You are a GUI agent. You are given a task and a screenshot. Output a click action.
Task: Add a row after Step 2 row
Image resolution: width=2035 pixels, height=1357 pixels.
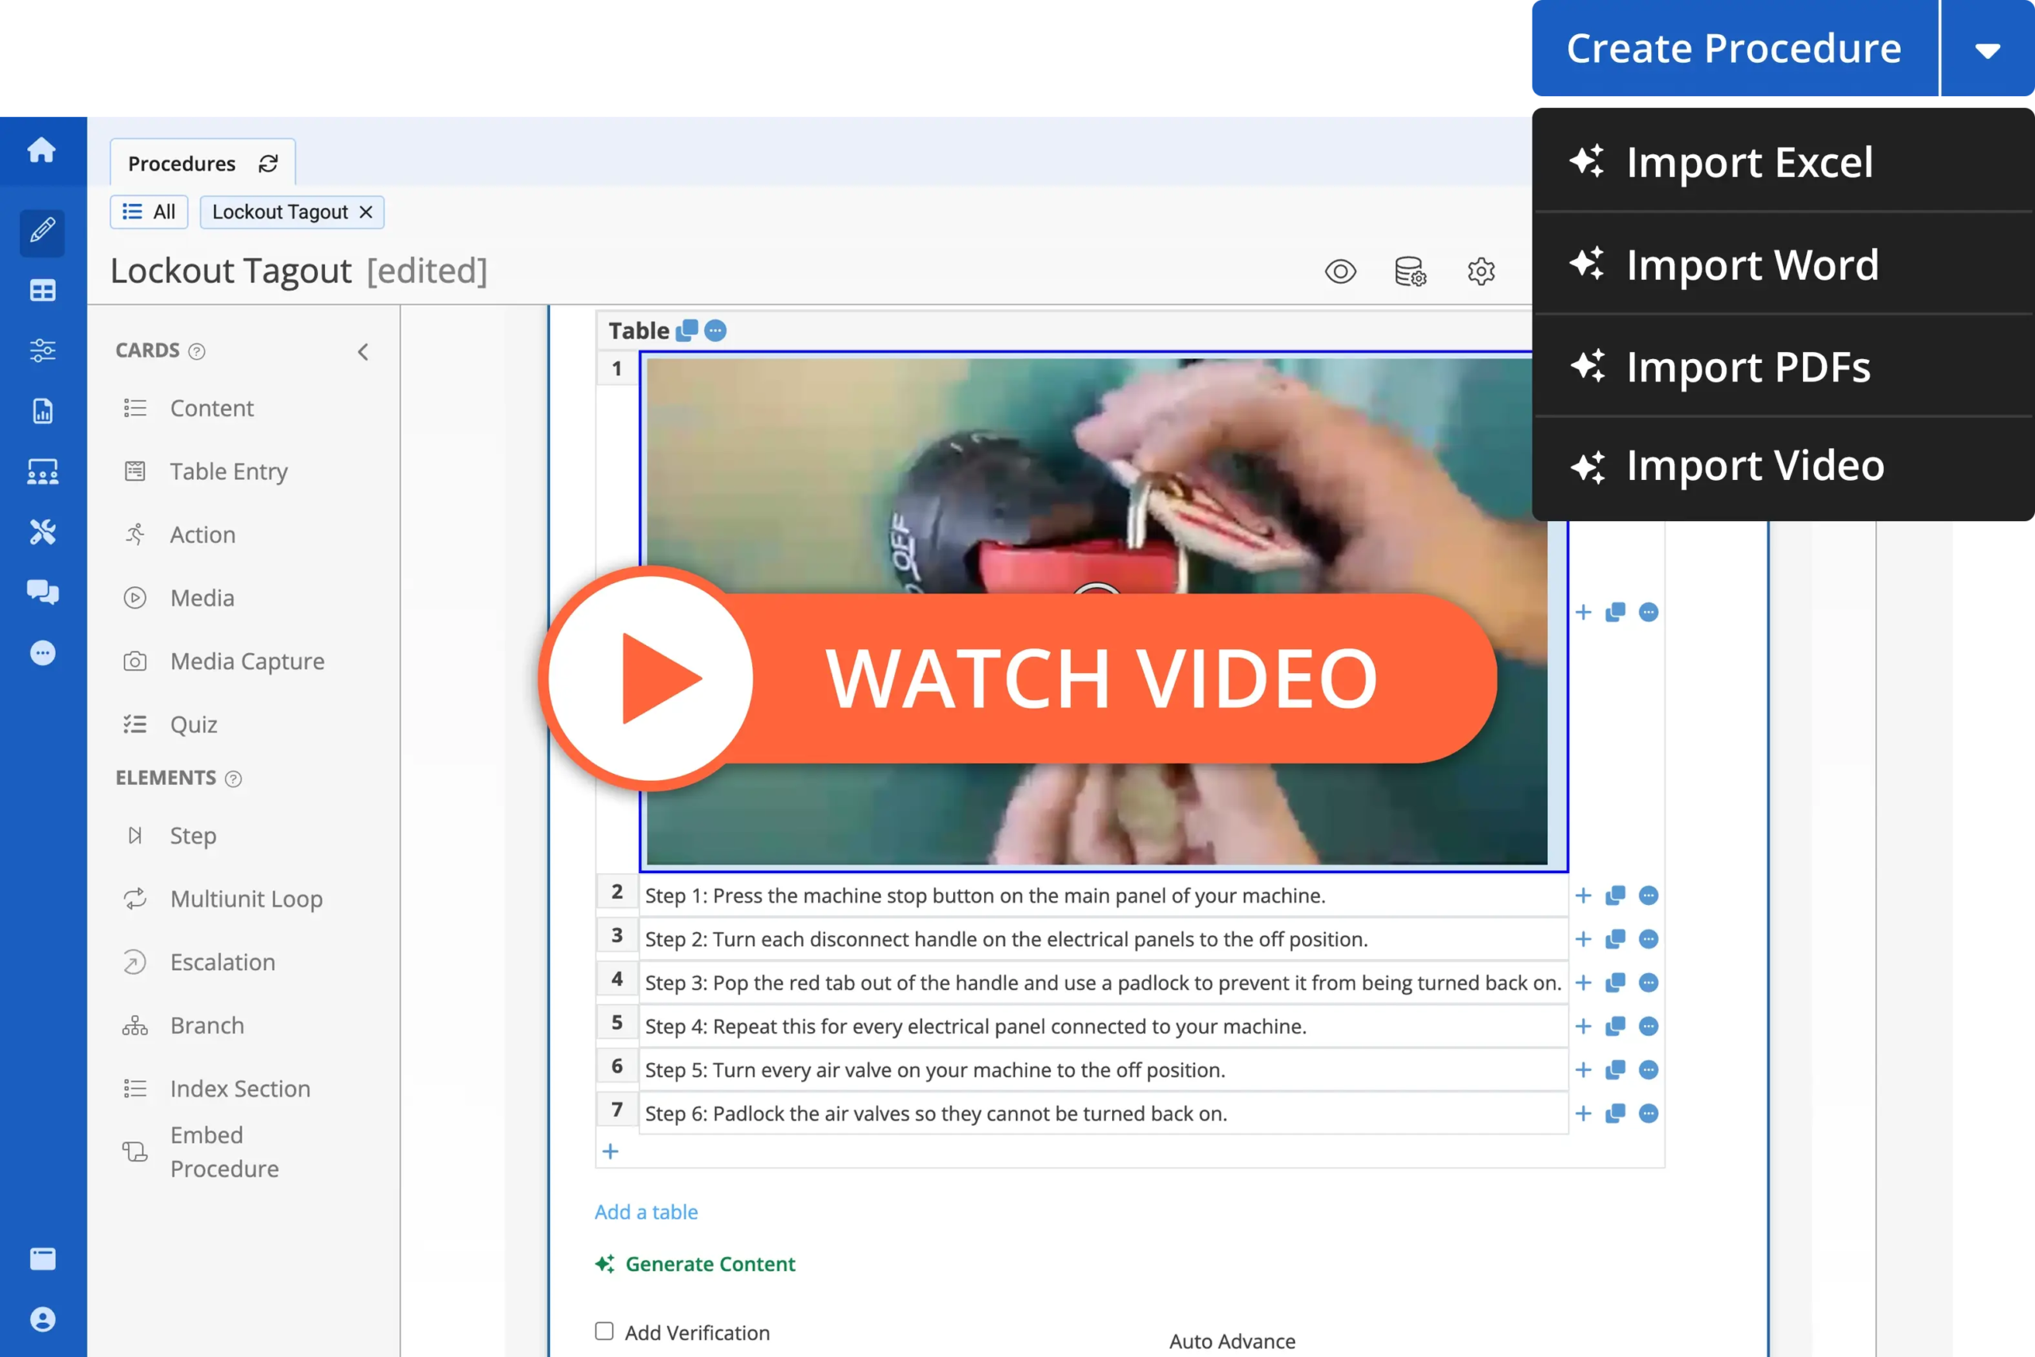click(1583, 939)
